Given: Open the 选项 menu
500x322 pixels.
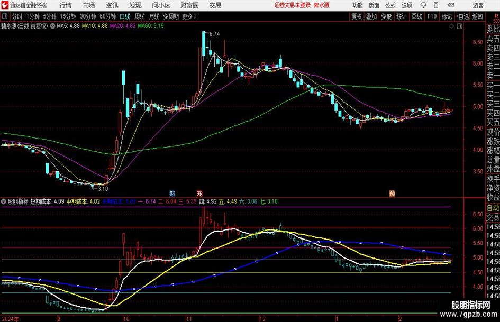Looking at the screenshot, I should point(406,5).
